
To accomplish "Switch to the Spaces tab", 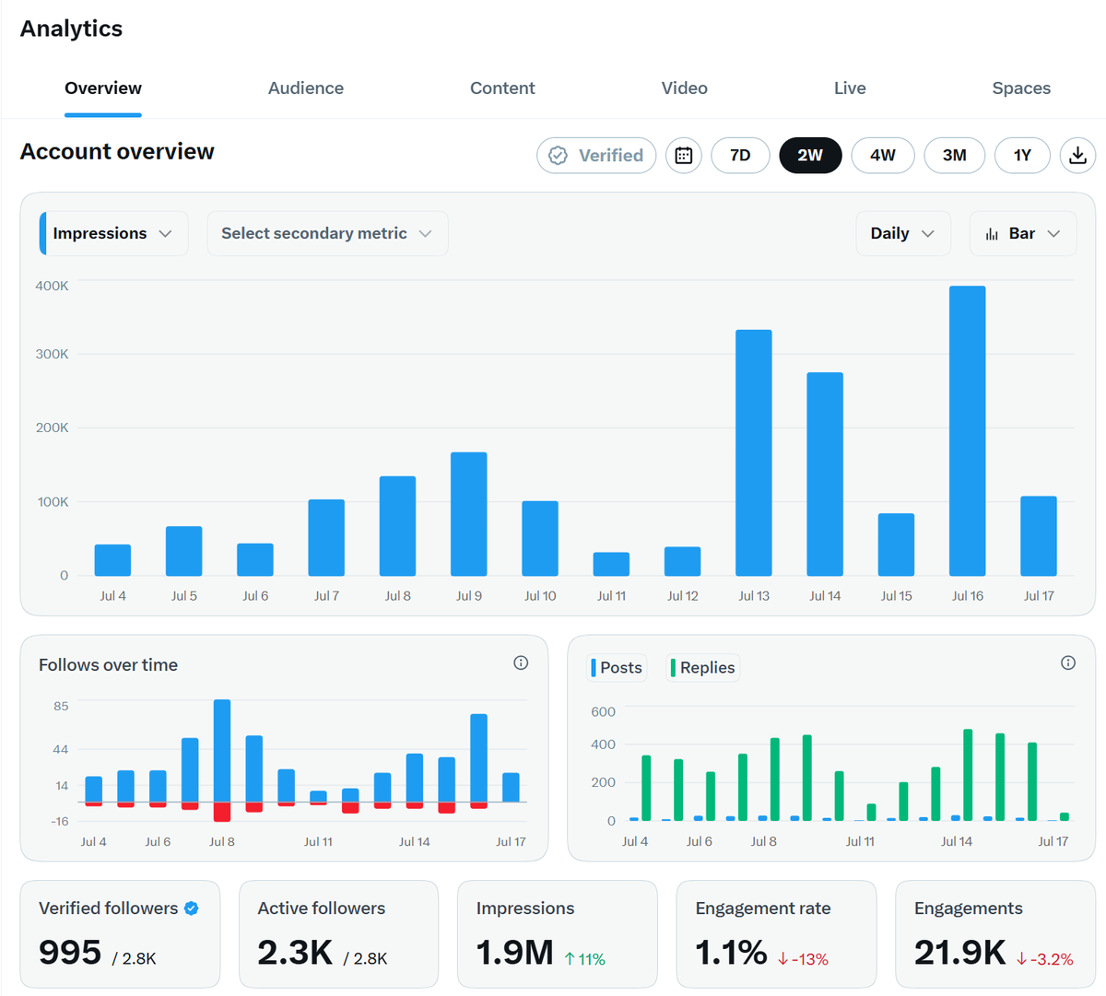I will point(1021,88).
